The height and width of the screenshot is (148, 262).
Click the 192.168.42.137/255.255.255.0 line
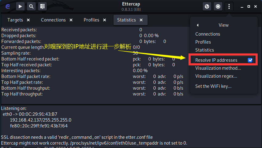point(41,120)
